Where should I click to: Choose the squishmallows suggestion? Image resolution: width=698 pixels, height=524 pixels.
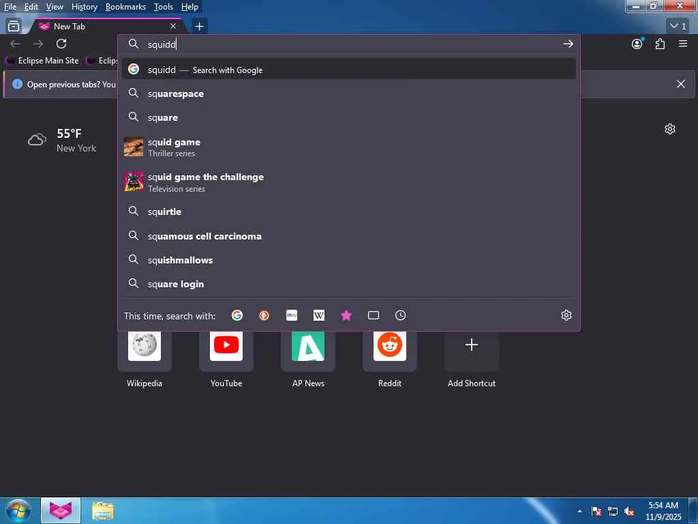[x=349, y=260]
